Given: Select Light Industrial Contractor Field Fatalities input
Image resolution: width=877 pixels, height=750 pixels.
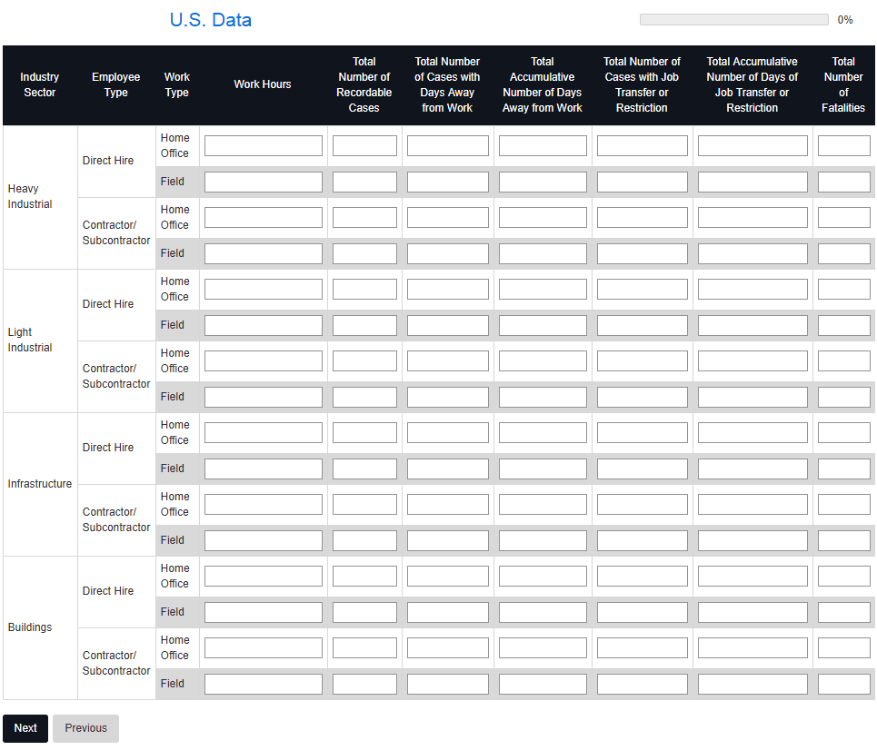Looking at the screenshot, I should pos(843,398).
